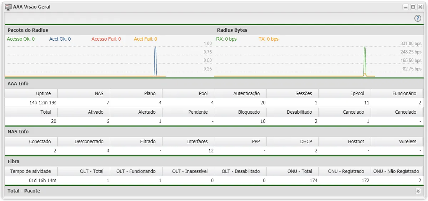428x201 pixels.
Task: Click the help question mark icon
Action: click(x=418, y=19)
